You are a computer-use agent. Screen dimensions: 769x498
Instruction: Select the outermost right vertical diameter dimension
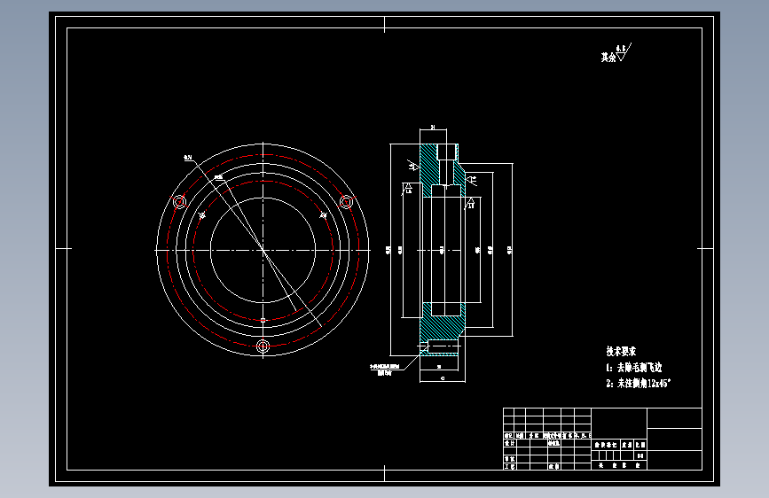click(510, 250)
